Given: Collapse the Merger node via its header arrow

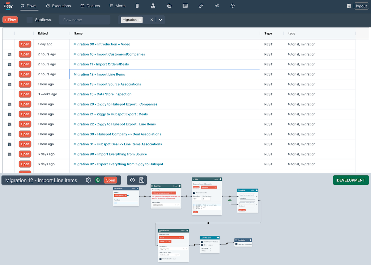Looking at the screenshot, I should [x=257, y=190].
